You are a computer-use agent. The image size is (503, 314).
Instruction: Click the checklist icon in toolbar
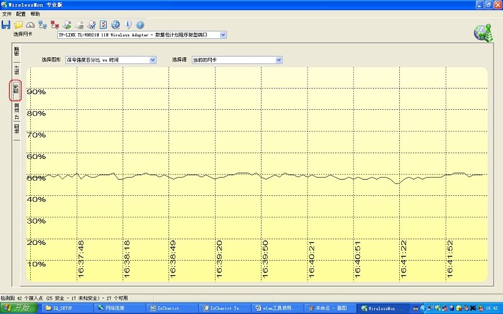104,25
